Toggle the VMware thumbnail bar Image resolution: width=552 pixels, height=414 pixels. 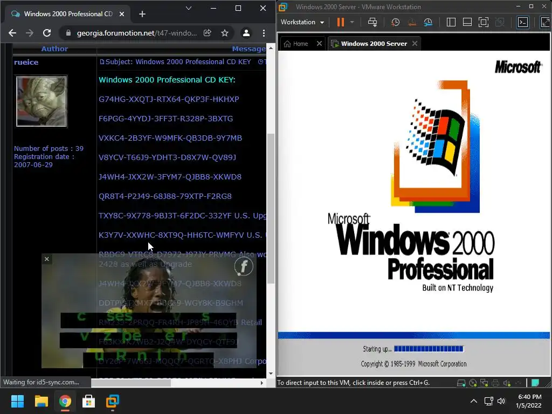click(467, 22)
